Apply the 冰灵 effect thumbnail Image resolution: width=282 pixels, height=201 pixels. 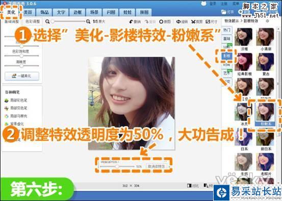coord(244,112)
